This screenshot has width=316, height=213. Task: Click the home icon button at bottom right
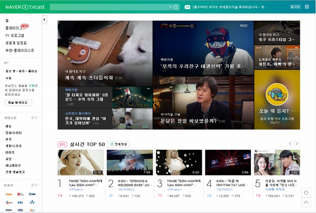tap(306, 192)
